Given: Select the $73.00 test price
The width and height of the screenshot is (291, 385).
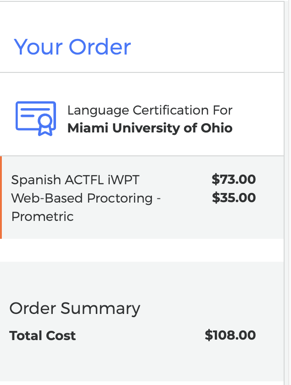Looking at the screenshot, I should point(234,179).
